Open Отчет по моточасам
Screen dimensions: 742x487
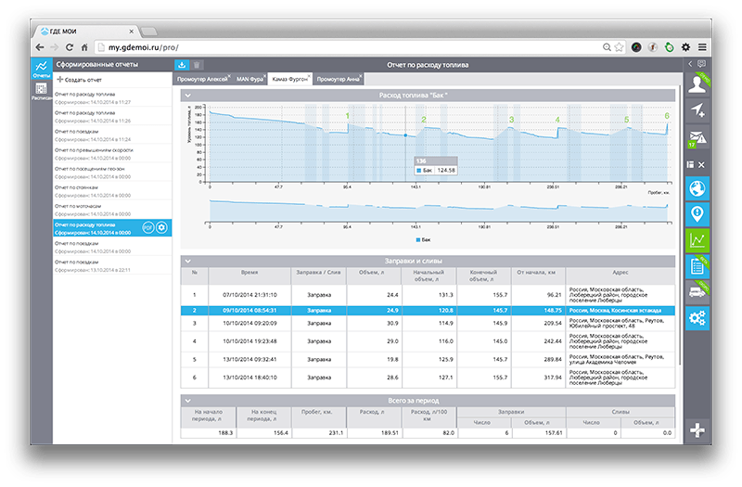click(112, 210)
